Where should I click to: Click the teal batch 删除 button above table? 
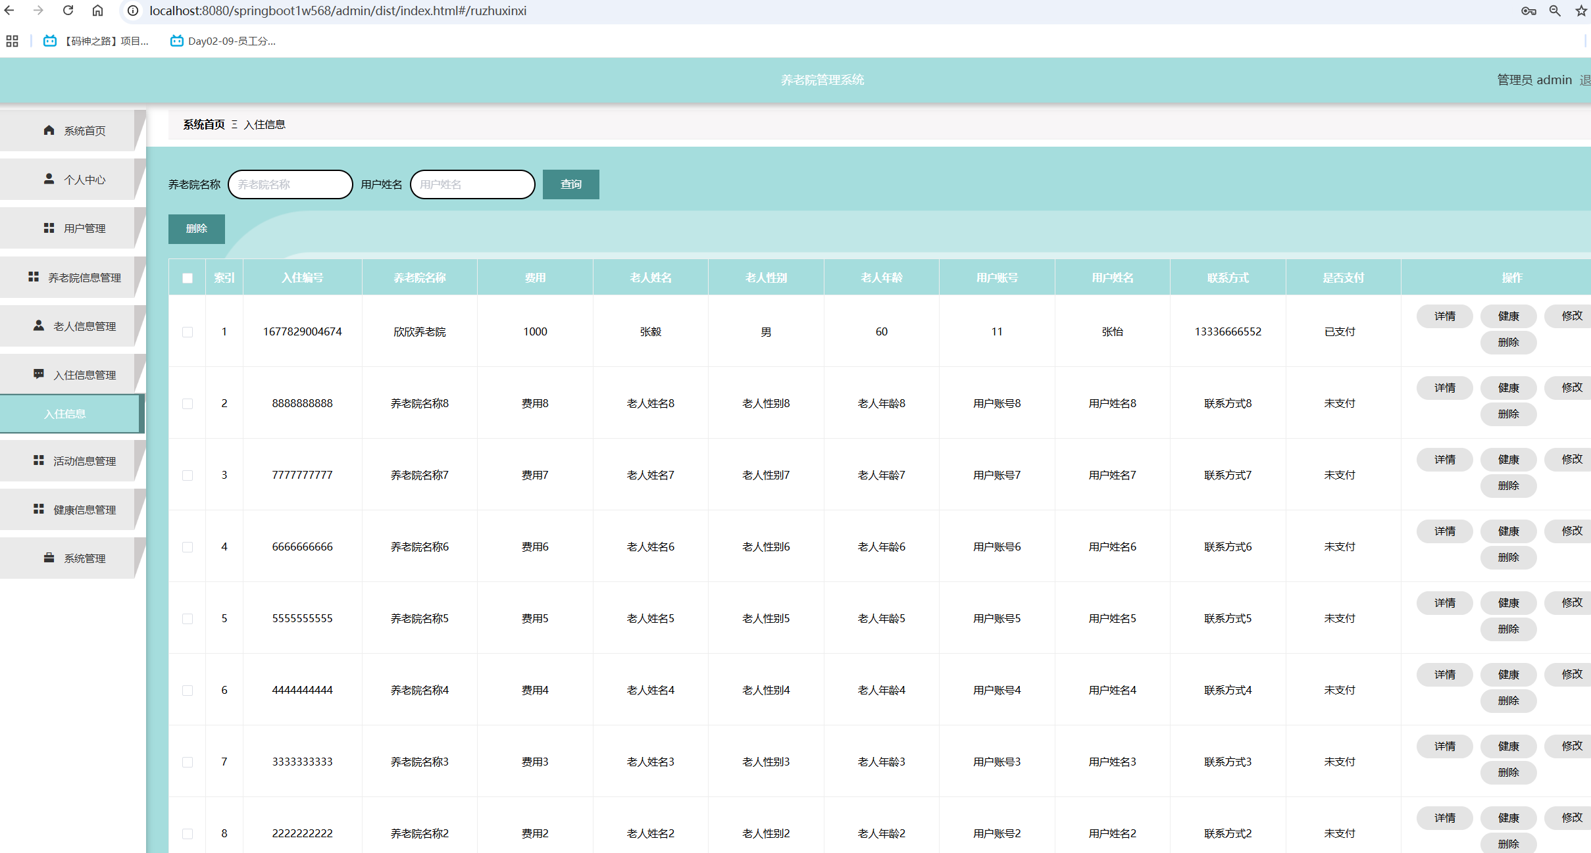pos(196,228)
